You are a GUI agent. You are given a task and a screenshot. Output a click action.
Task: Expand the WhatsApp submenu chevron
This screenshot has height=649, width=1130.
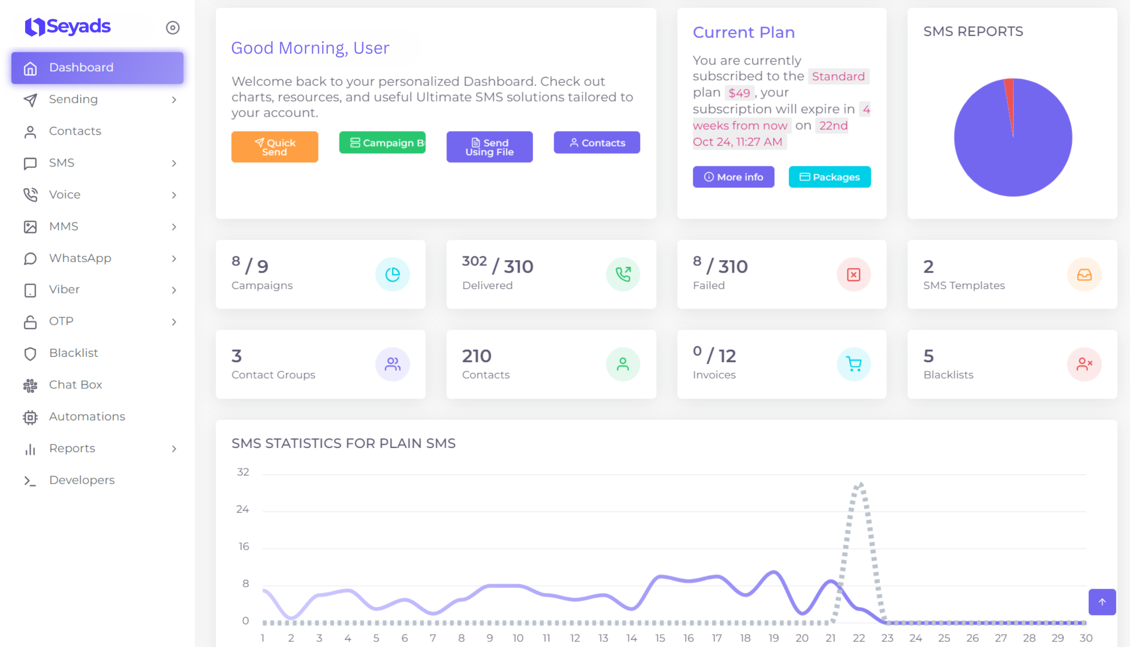pos(174,258)
